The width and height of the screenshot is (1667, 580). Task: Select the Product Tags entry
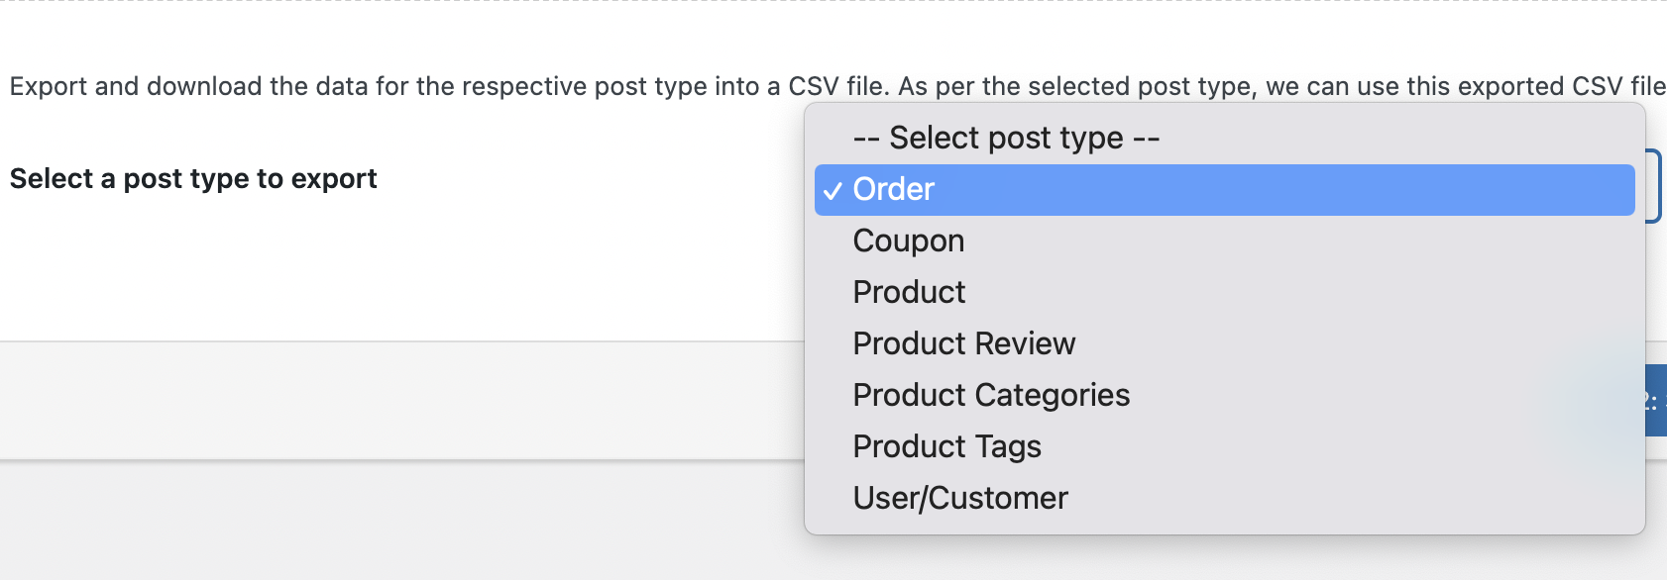tap(1224, 447)
